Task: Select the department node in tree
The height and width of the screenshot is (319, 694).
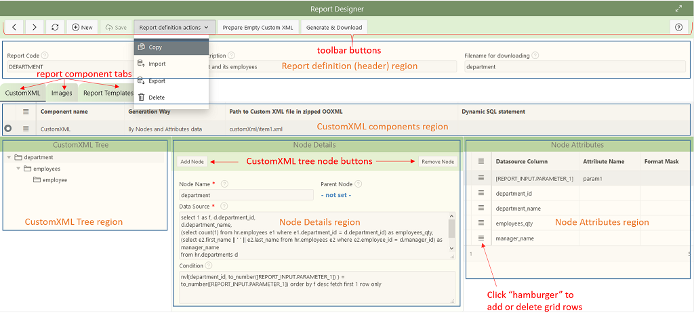Action: click(x=39, y=157)
